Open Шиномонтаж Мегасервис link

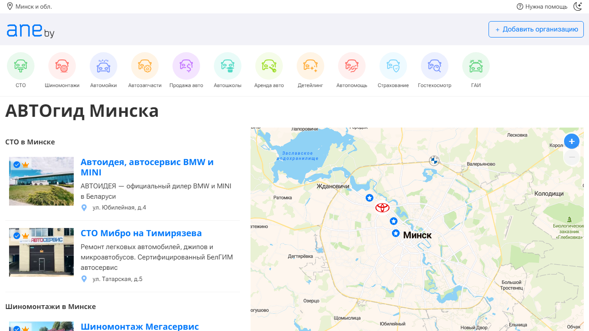[140, 327]
